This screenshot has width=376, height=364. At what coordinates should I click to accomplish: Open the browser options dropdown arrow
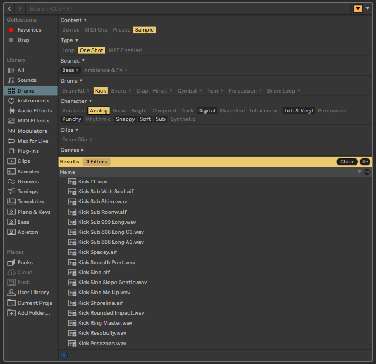coord(367,9)
